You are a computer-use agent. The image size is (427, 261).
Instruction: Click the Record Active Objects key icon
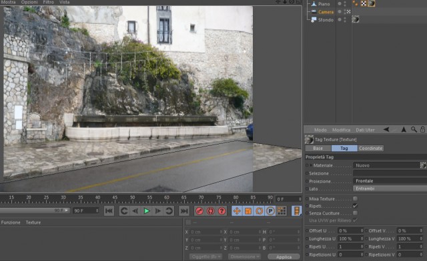[x=199, y=211]
